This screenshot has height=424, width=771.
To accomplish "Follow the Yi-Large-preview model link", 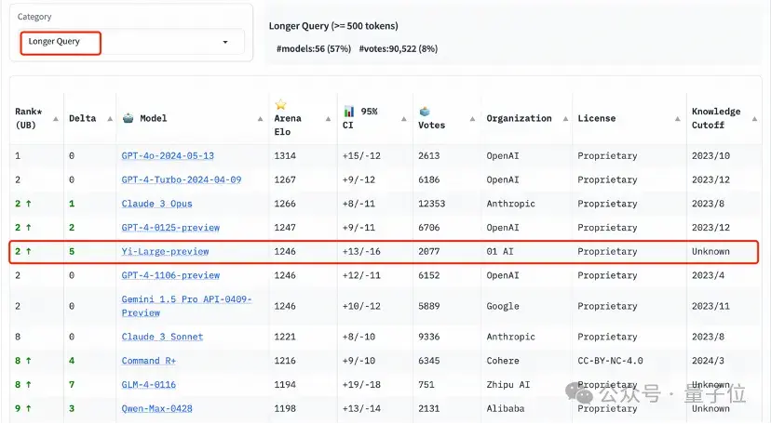I will (x=165, y=252).
